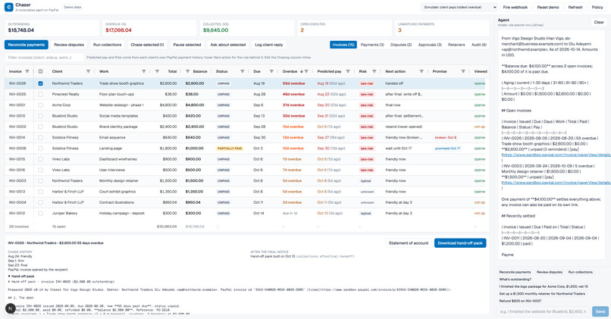Screen dimensions: 611x319
Task: Open the Invoice column filter icon
Action: pyautogui.click(x=27, y=71)
